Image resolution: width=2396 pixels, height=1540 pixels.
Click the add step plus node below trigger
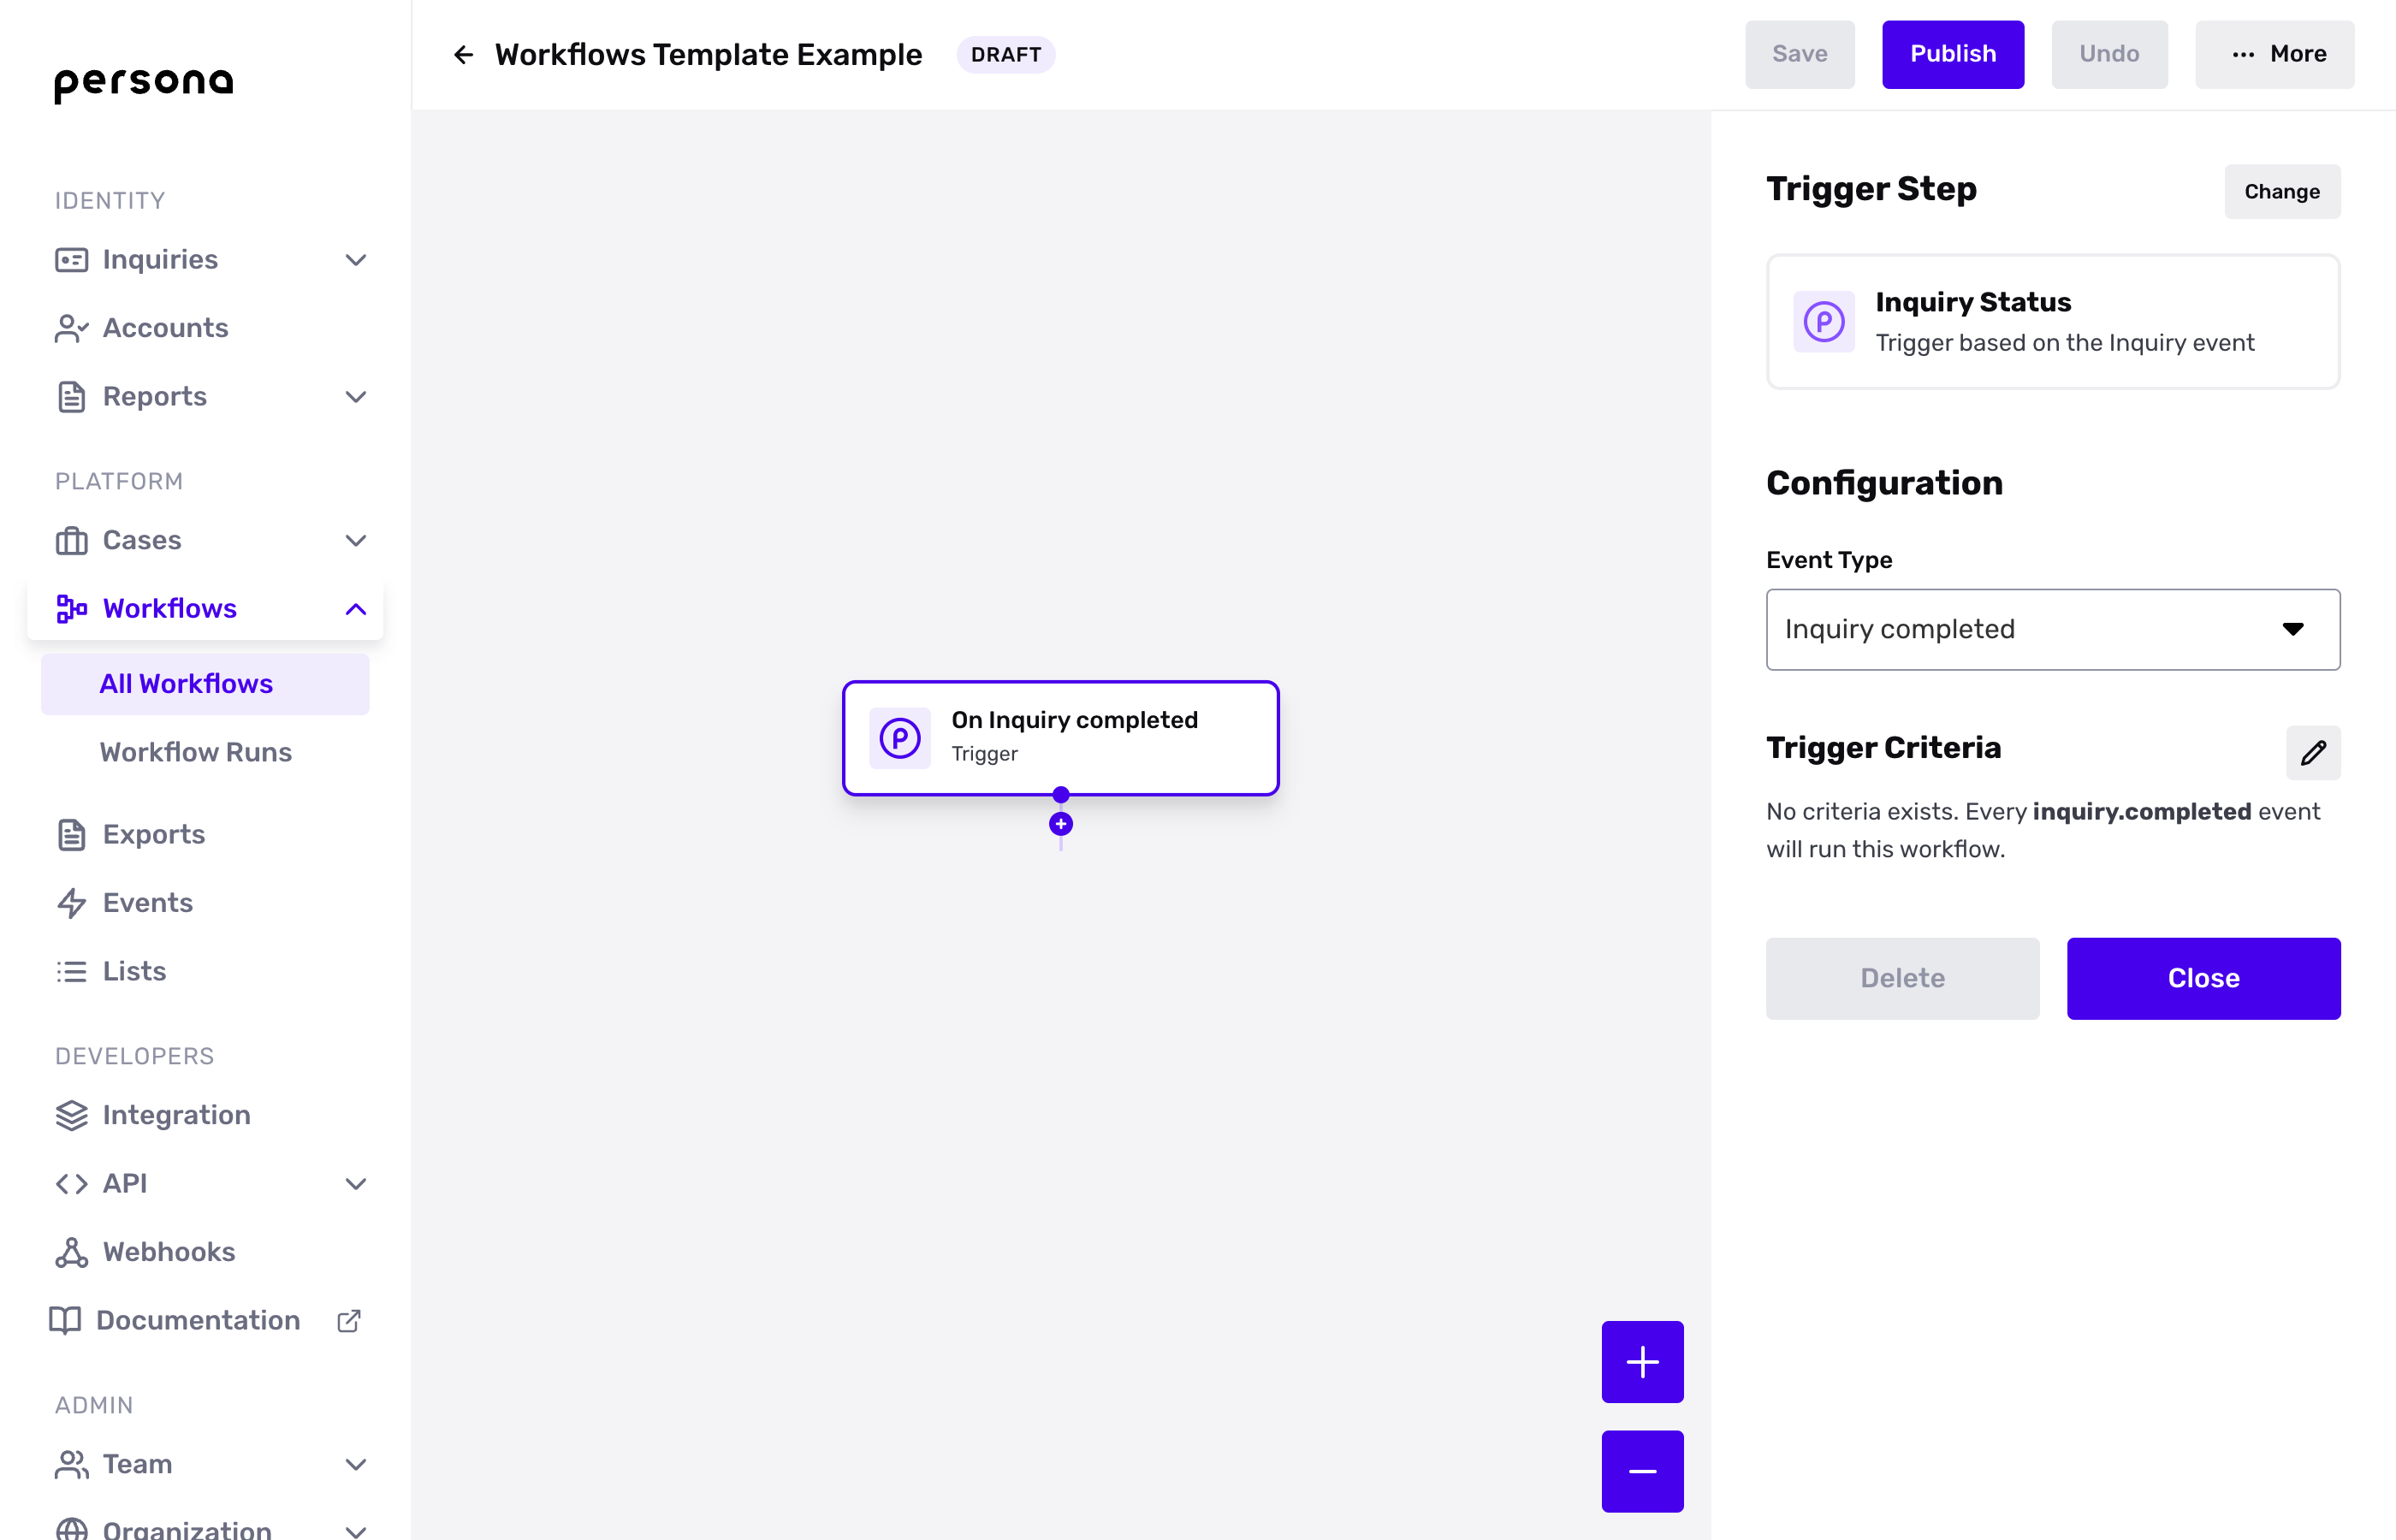pos(1060,824)
